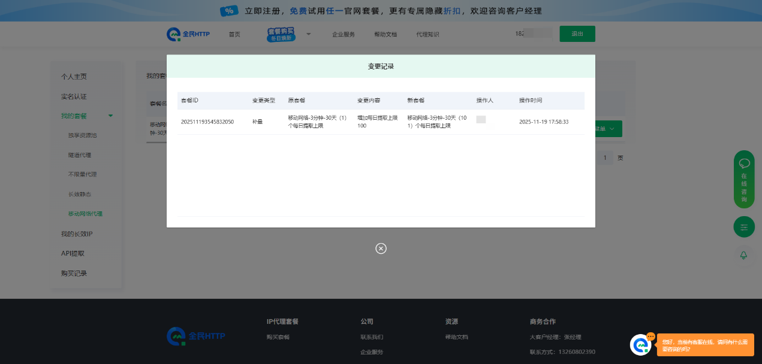Open 帮助文档 in top navigation
The height and width of the screenshot is (364, 762).
tap(385, 34)
